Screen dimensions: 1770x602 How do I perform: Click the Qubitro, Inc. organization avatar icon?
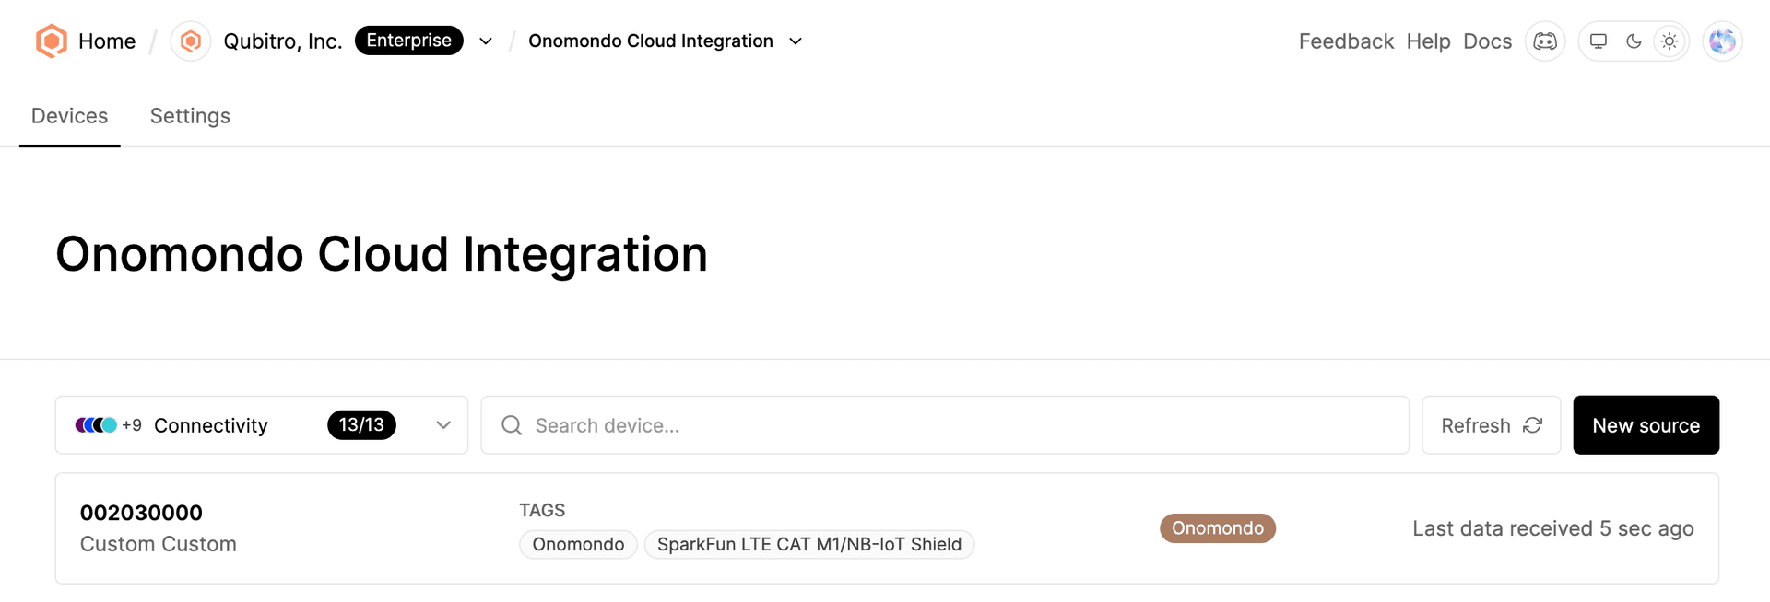tap(191, 41)
